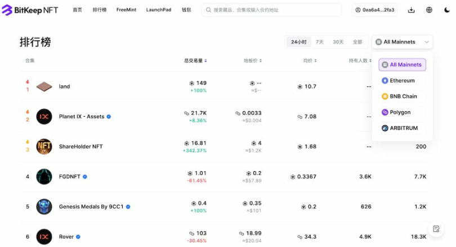
Task: Focus the collection search field
Action: coord(271,10)
